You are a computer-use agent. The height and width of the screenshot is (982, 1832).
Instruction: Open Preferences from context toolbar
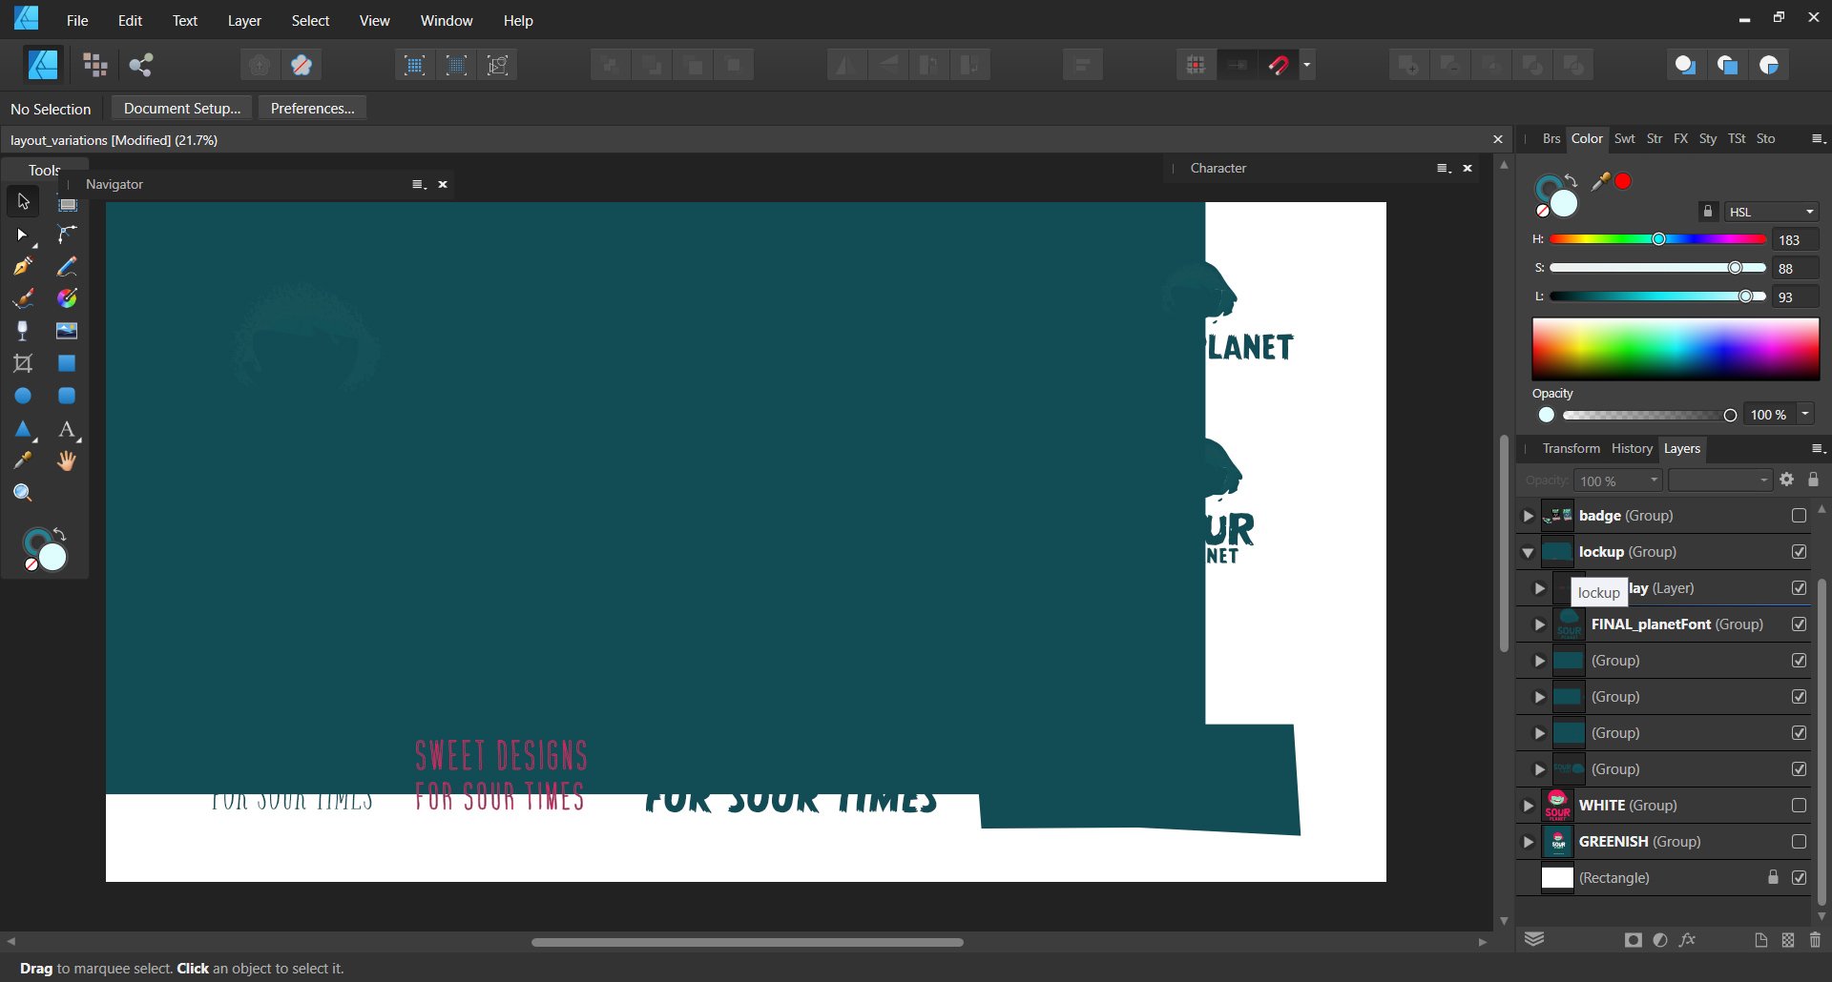pyautogui.click(x=312, y=109)
